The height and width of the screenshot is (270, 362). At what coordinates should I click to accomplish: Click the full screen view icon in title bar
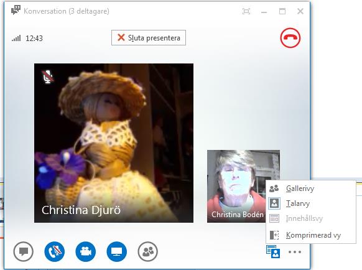(246, 11)
